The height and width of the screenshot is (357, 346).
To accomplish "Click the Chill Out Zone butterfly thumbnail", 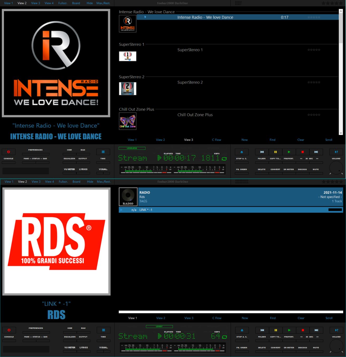I will 127,121.
